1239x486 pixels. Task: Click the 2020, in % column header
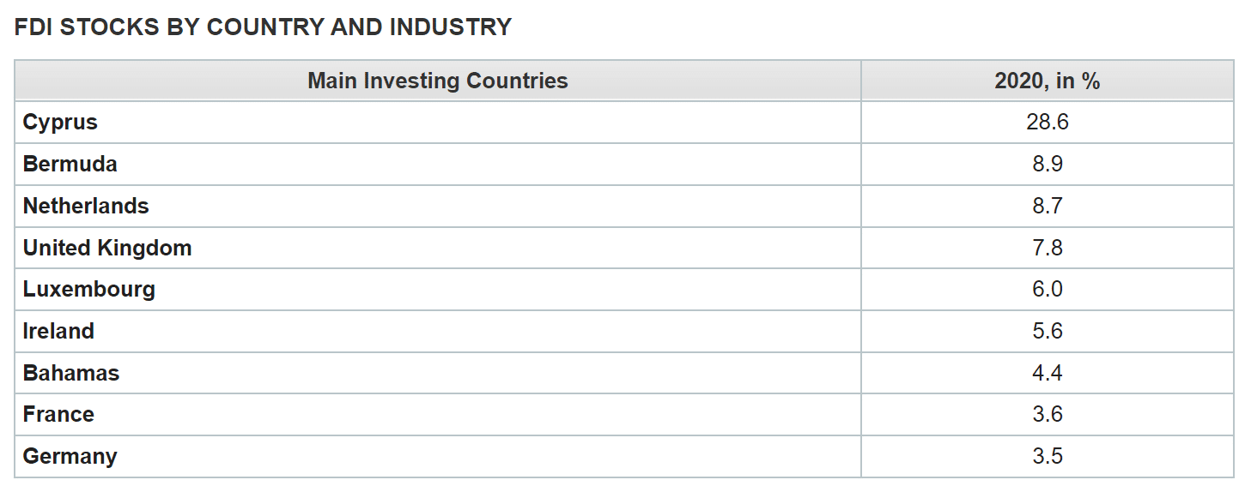(x=1047, y=81)
